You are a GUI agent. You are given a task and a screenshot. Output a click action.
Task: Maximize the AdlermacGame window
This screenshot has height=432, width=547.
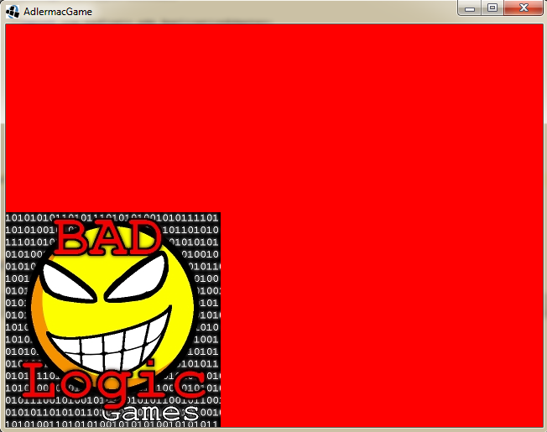point(492,8)
